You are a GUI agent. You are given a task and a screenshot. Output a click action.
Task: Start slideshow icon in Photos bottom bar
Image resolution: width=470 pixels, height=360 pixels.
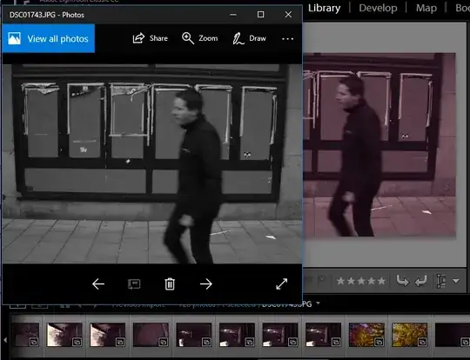point(134,284)
